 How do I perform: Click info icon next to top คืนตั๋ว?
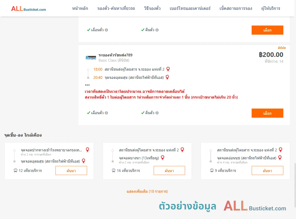pos(157,30)
